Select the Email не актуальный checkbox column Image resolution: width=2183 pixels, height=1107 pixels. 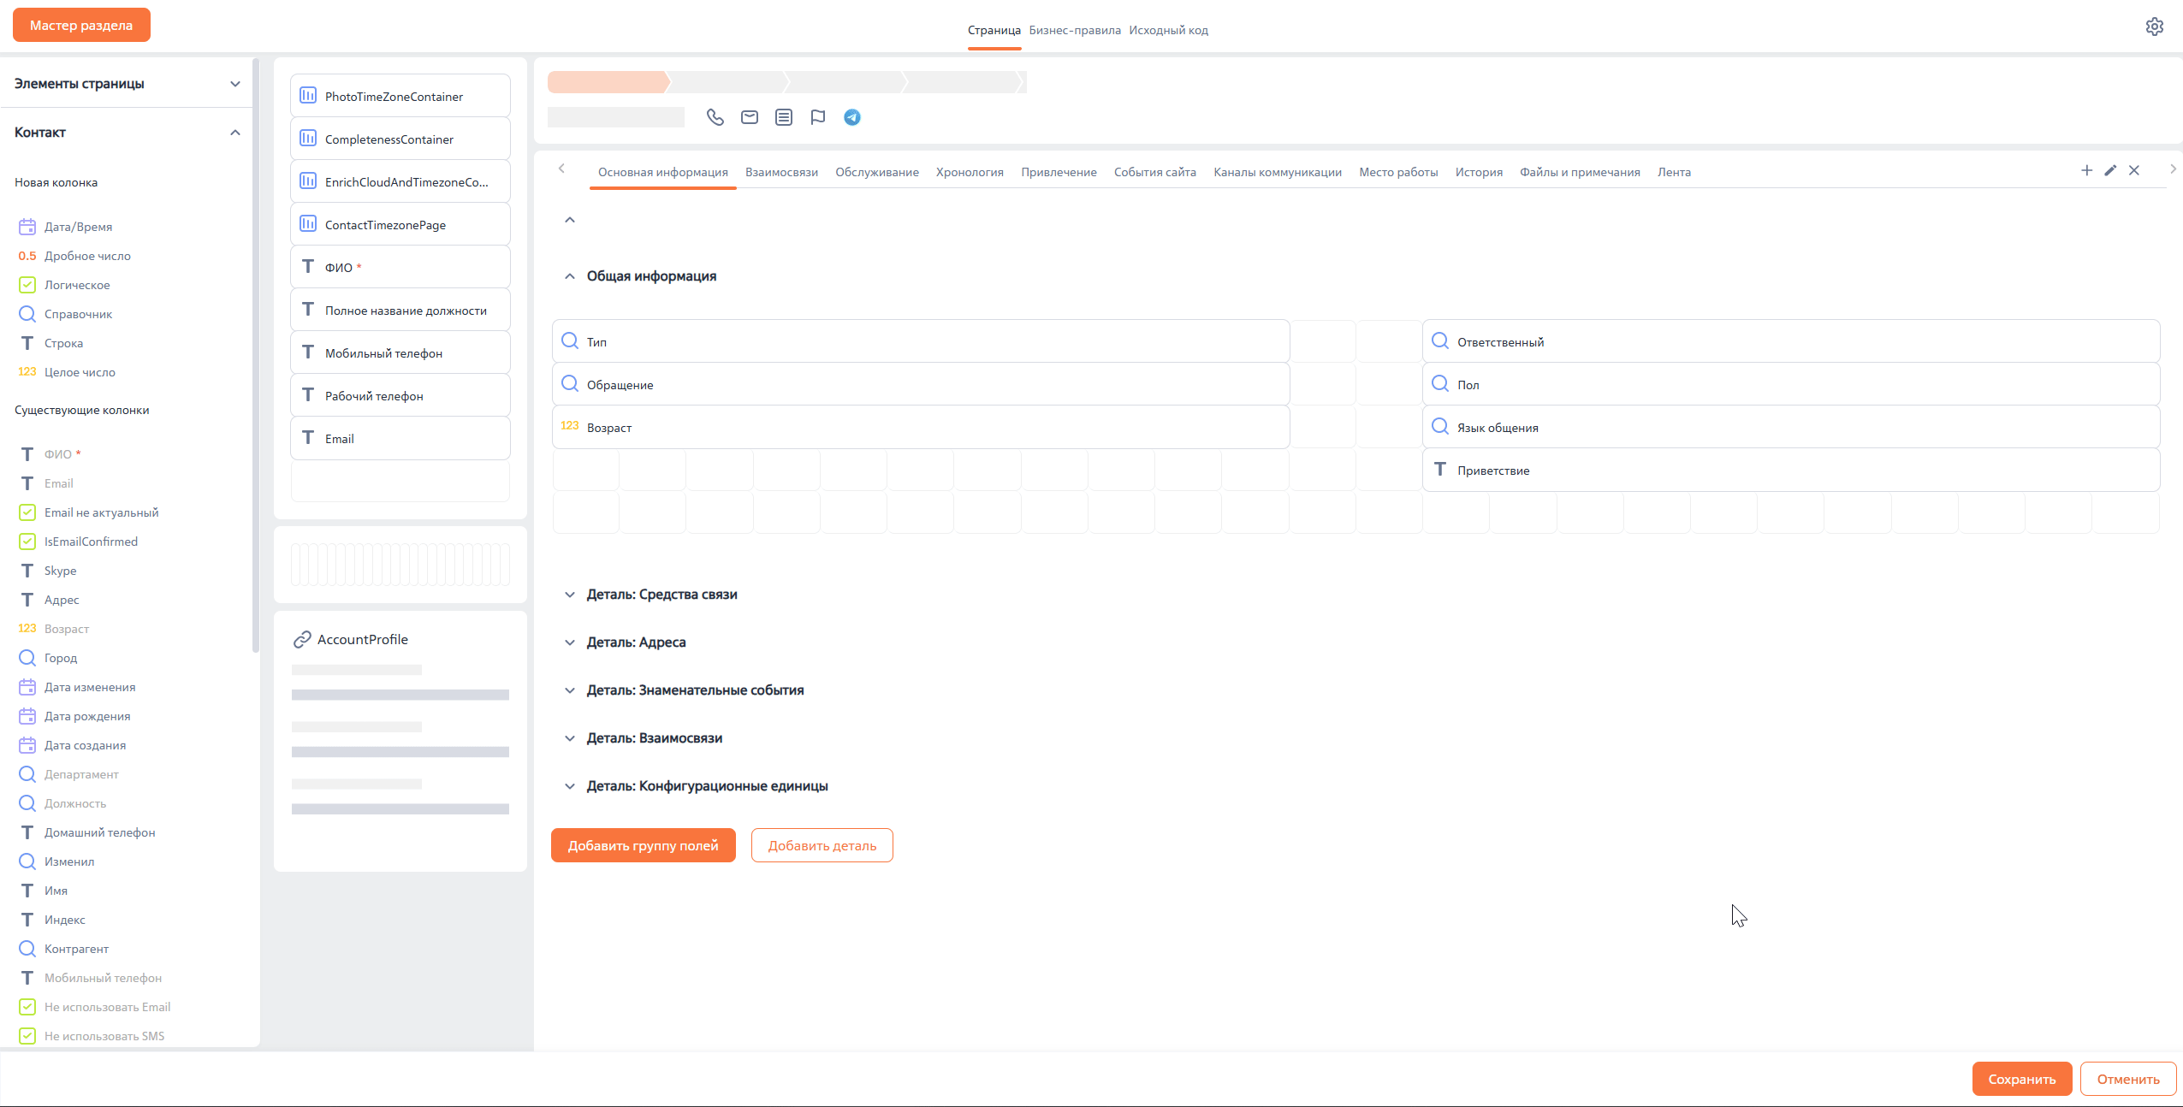(102, 512)
